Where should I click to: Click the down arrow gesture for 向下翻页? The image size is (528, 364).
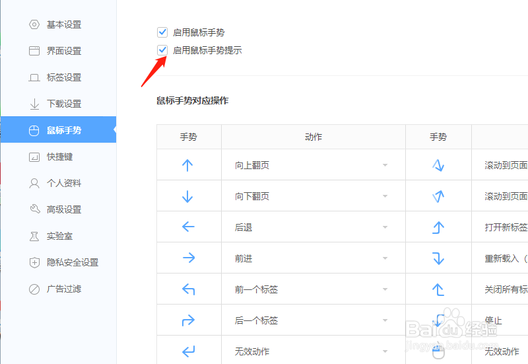(x=187, y=196)
